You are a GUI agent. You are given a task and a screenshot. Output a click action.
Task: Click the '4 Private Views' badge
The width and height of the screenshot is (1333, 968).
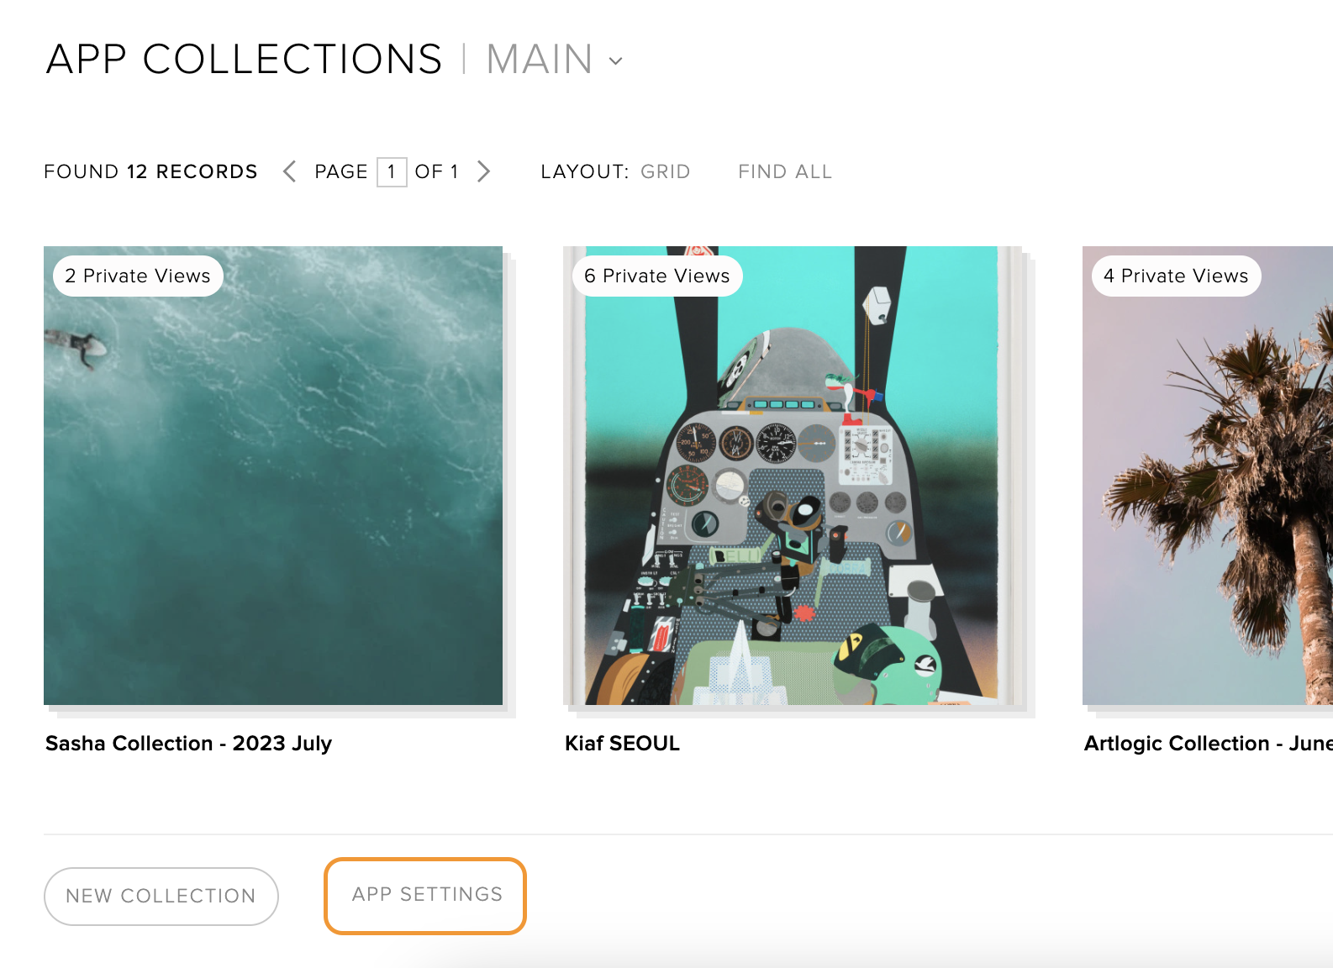tap(1176, 276)
